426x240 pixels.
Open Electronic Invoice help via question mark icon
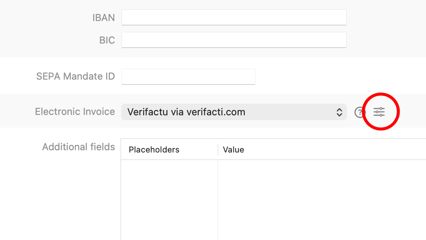tap(360, 112)
